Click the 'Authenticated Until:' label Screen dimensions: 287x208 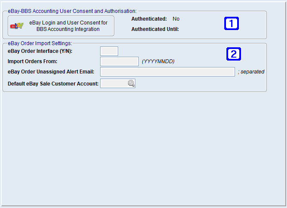(155, 29)
